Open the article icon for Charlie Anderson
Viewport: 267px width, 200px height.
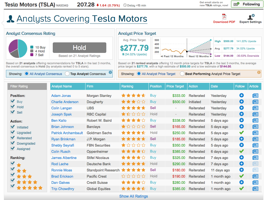point(255,102)
